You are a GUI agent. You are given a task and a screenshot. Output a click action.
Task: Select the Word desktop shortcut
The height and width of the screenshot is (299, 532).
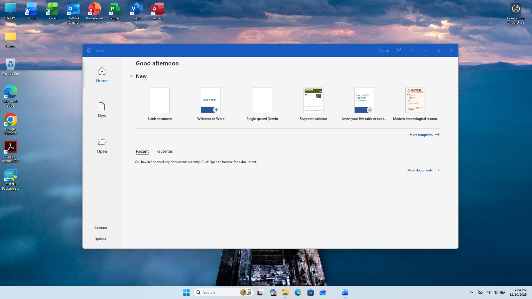coord(31,12)
